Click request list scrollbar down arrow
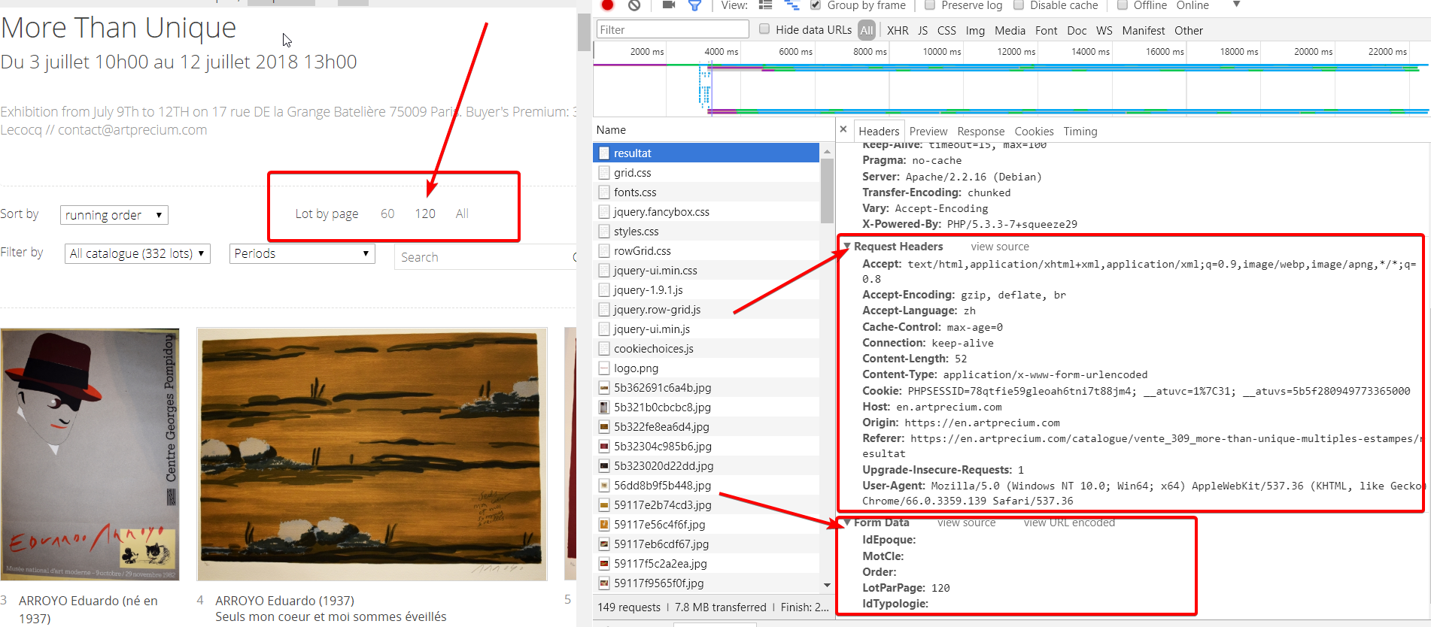This screenshot has width=1431, height=627. click(x=827, y=585)
